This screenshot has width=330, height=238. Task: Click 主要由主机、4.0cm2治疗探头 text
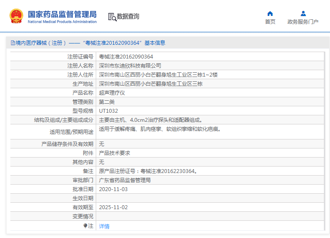(x=151, y=120)
